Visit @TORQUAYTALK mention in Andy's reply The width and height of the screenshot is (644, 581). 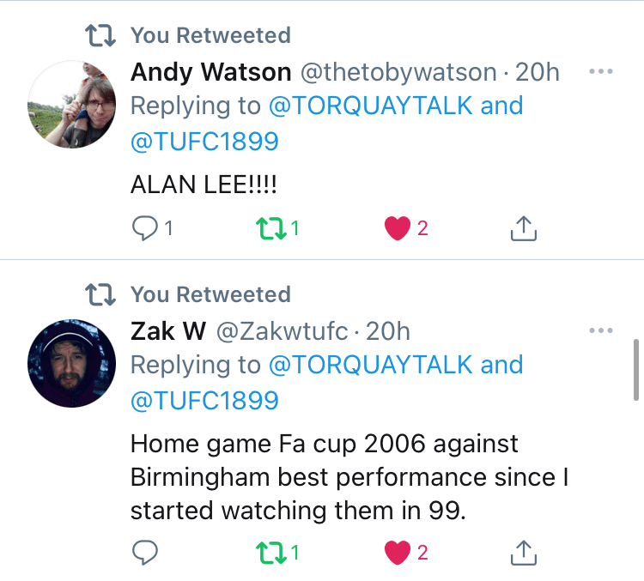tap(370, 106)
